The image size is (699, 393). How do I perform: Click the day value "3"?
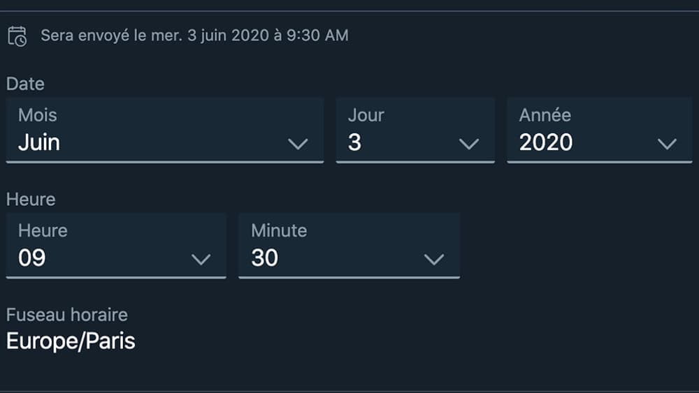(354, 142)
